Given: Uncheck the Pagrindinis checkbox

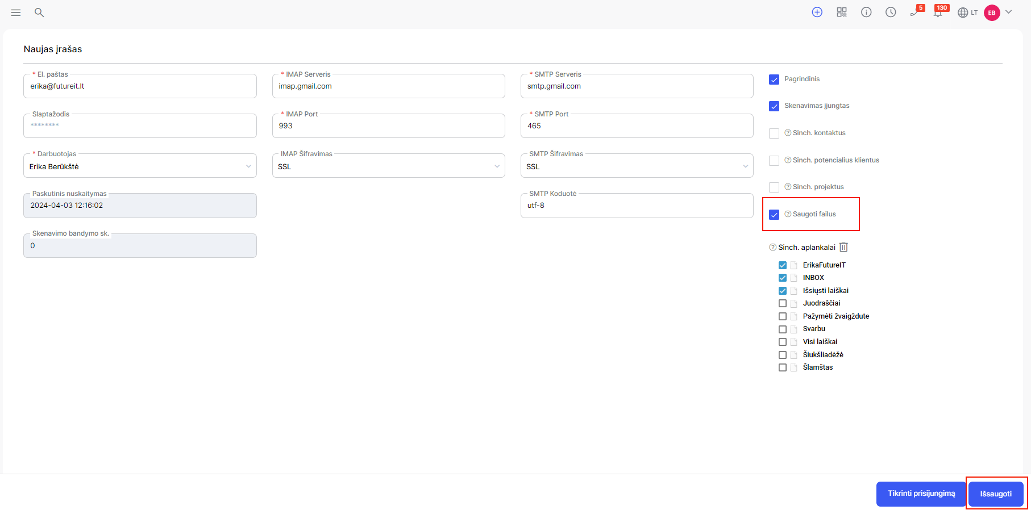Looking at the screenshot, I should coord(774,80).
